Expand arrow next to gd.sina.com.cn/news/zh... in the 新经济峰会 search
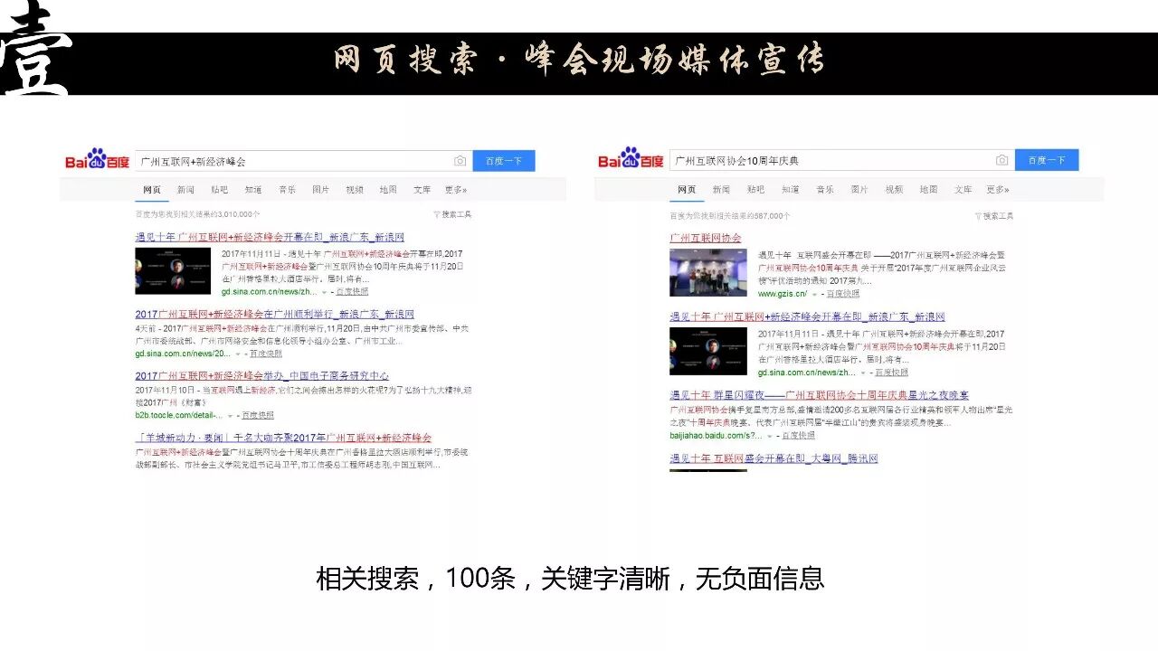 pos(323,291)
